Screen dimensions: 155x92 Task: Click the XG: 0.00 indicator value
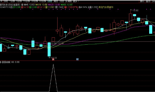click(15, 62)
